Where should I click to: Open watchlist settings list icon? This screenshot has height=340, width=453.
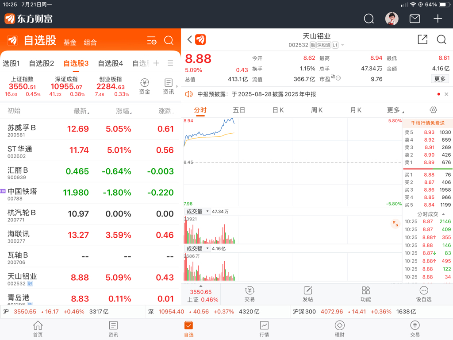pyautogui.click(x=152, y=40)
